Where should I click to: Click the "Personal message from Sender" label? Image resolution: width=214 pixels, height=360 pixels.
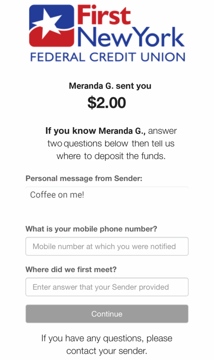[84, 178]
